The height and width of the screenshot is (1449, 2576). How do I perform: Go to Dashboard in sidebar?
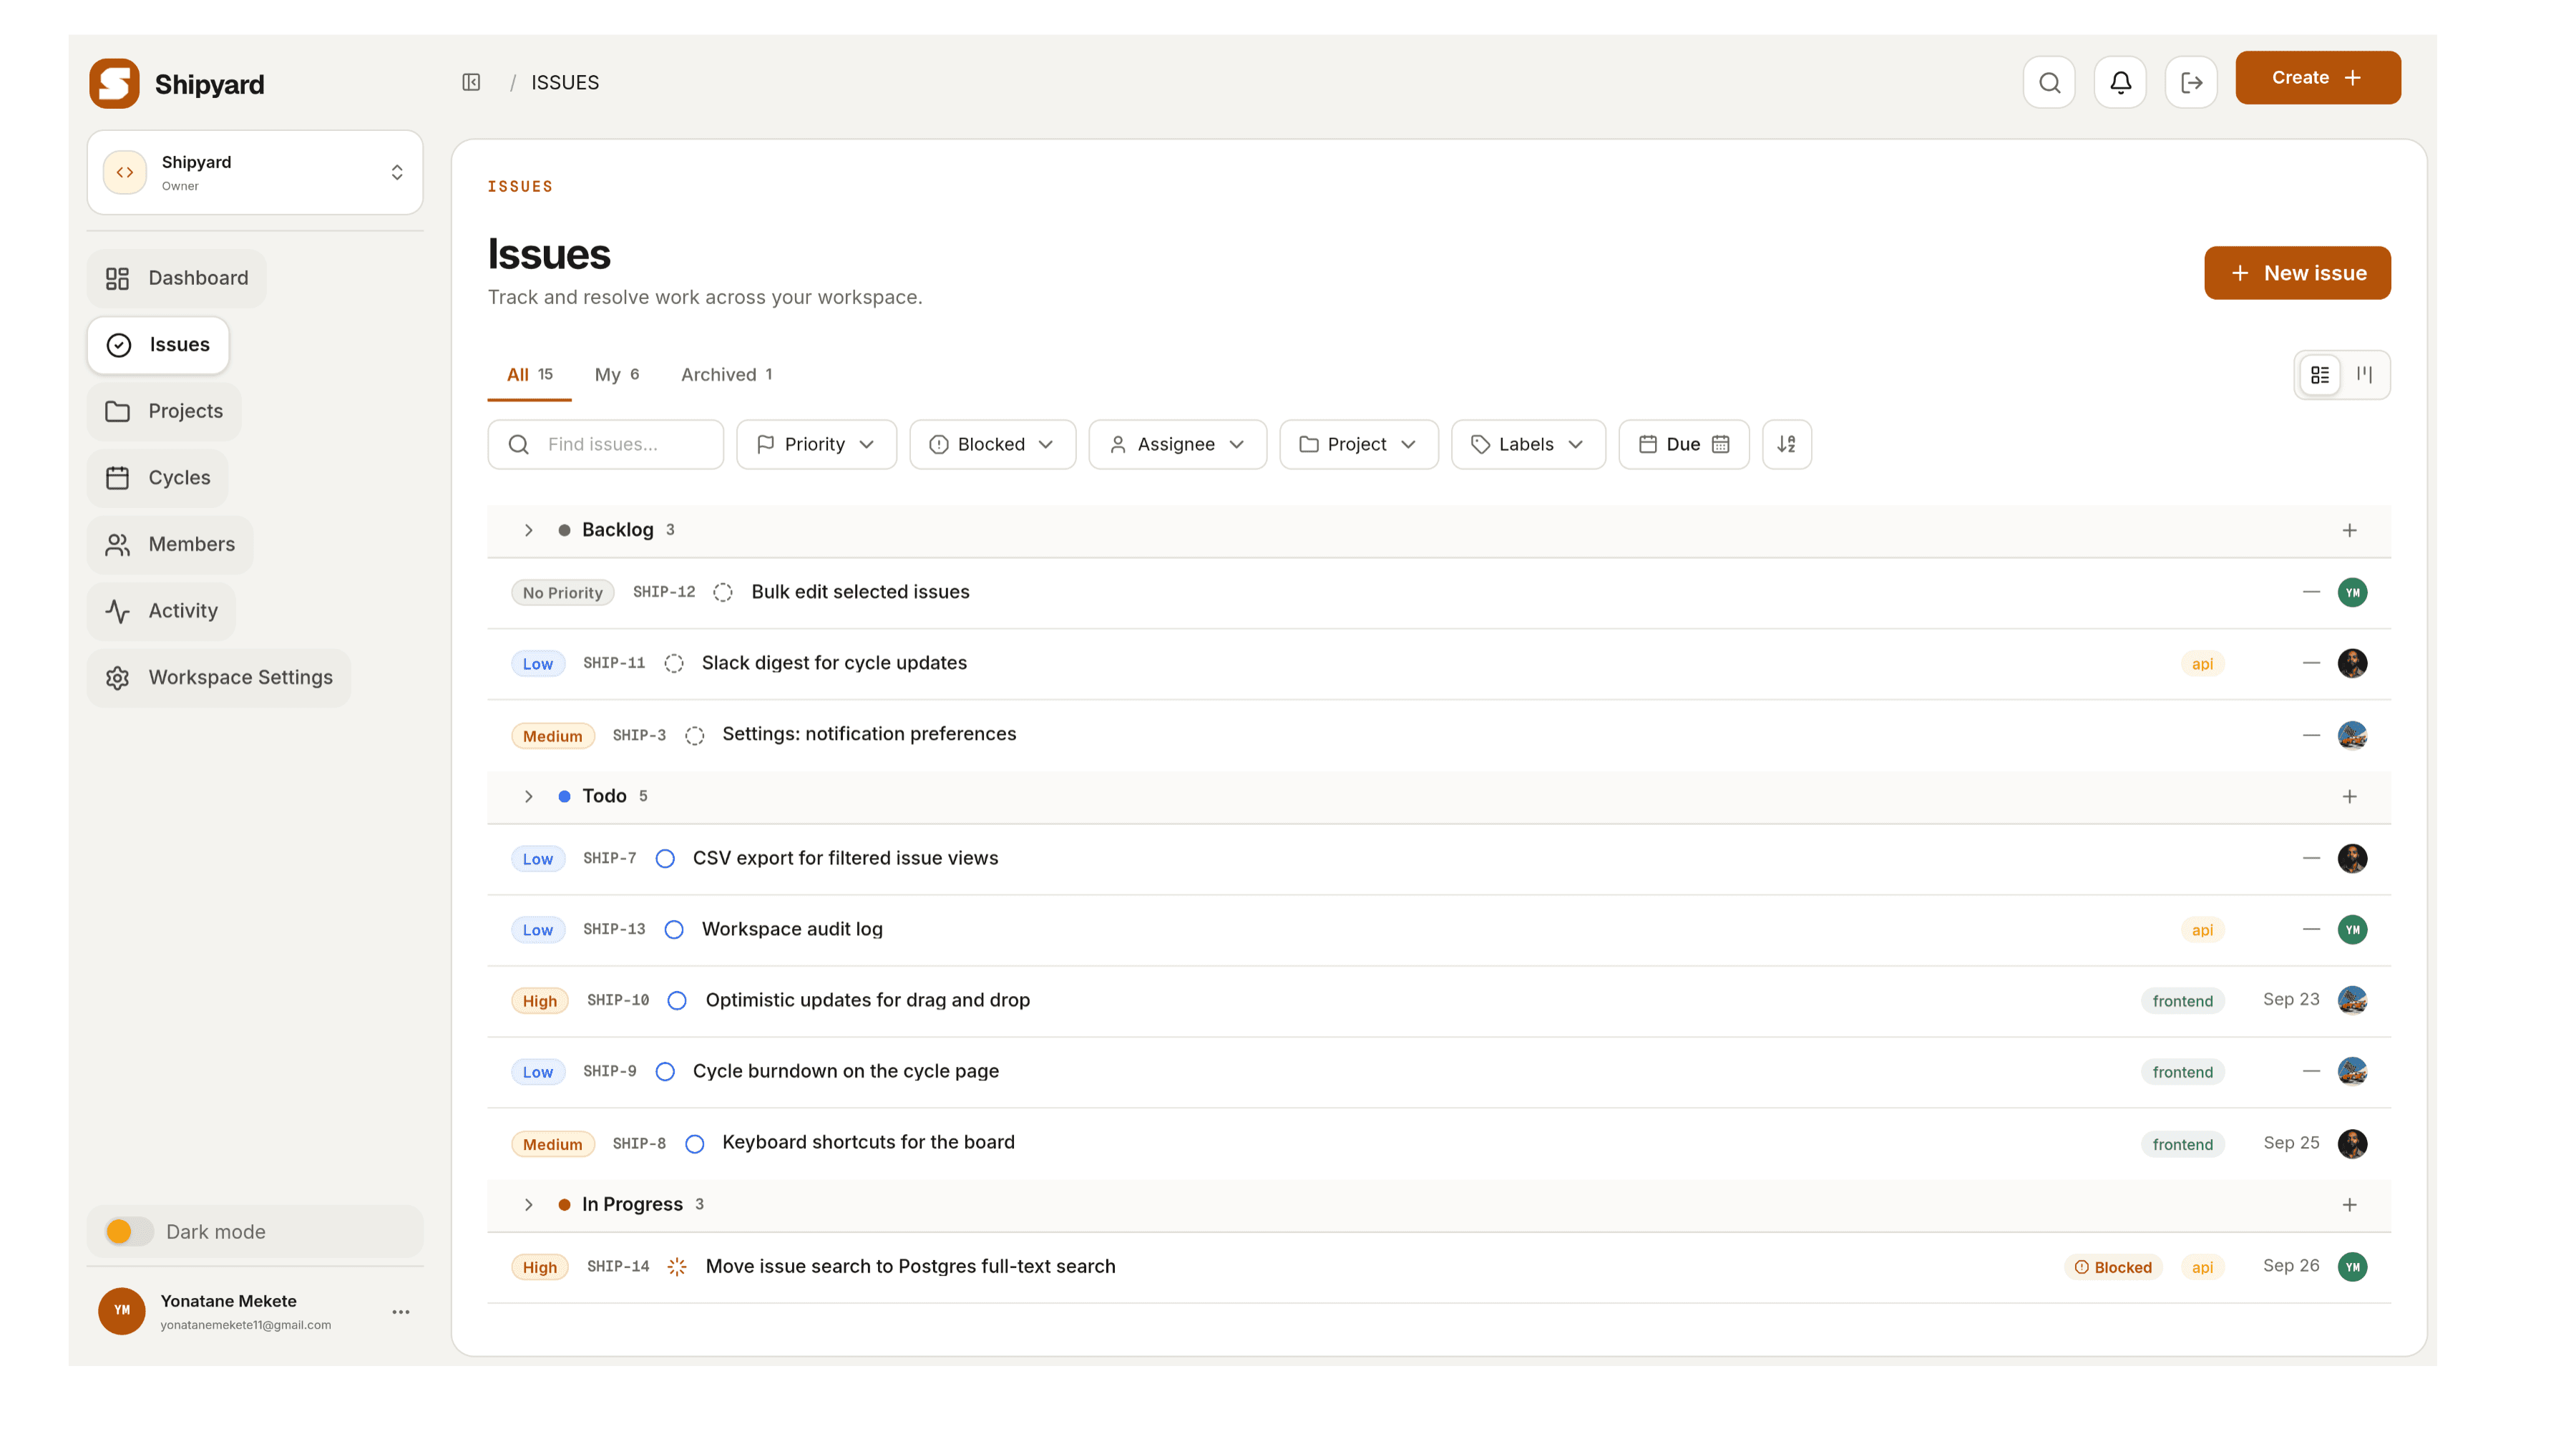point(177,278)
